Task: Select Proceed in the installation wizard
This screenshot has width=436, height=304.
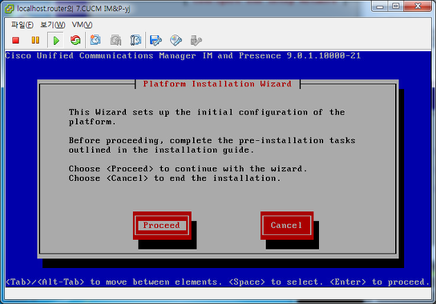Action: coord(162,225)
